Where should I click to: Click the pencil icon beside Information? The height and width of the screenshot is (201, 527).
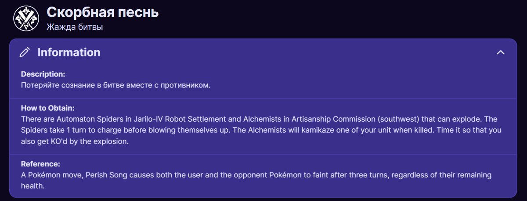point(25,52)
